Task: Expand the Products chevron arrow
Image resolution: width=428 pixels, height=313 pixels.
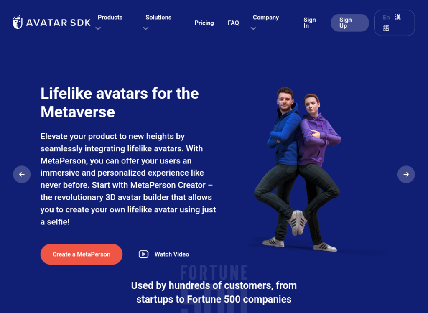Action: coord(98,28)
